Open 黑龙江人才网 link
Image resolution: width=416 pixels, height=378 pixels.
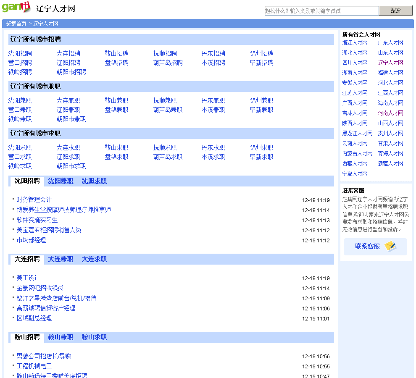357,134
